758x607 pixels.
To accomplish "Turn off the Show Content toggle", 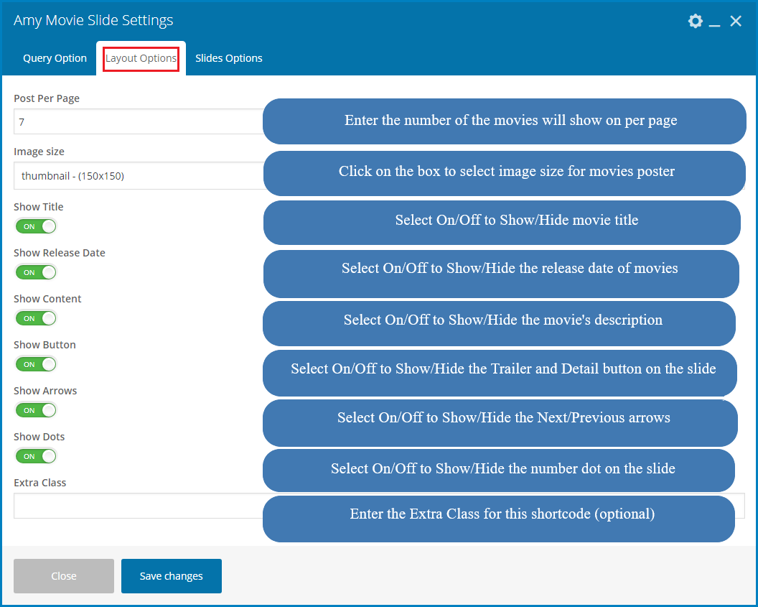I will [x=36, y=318].
